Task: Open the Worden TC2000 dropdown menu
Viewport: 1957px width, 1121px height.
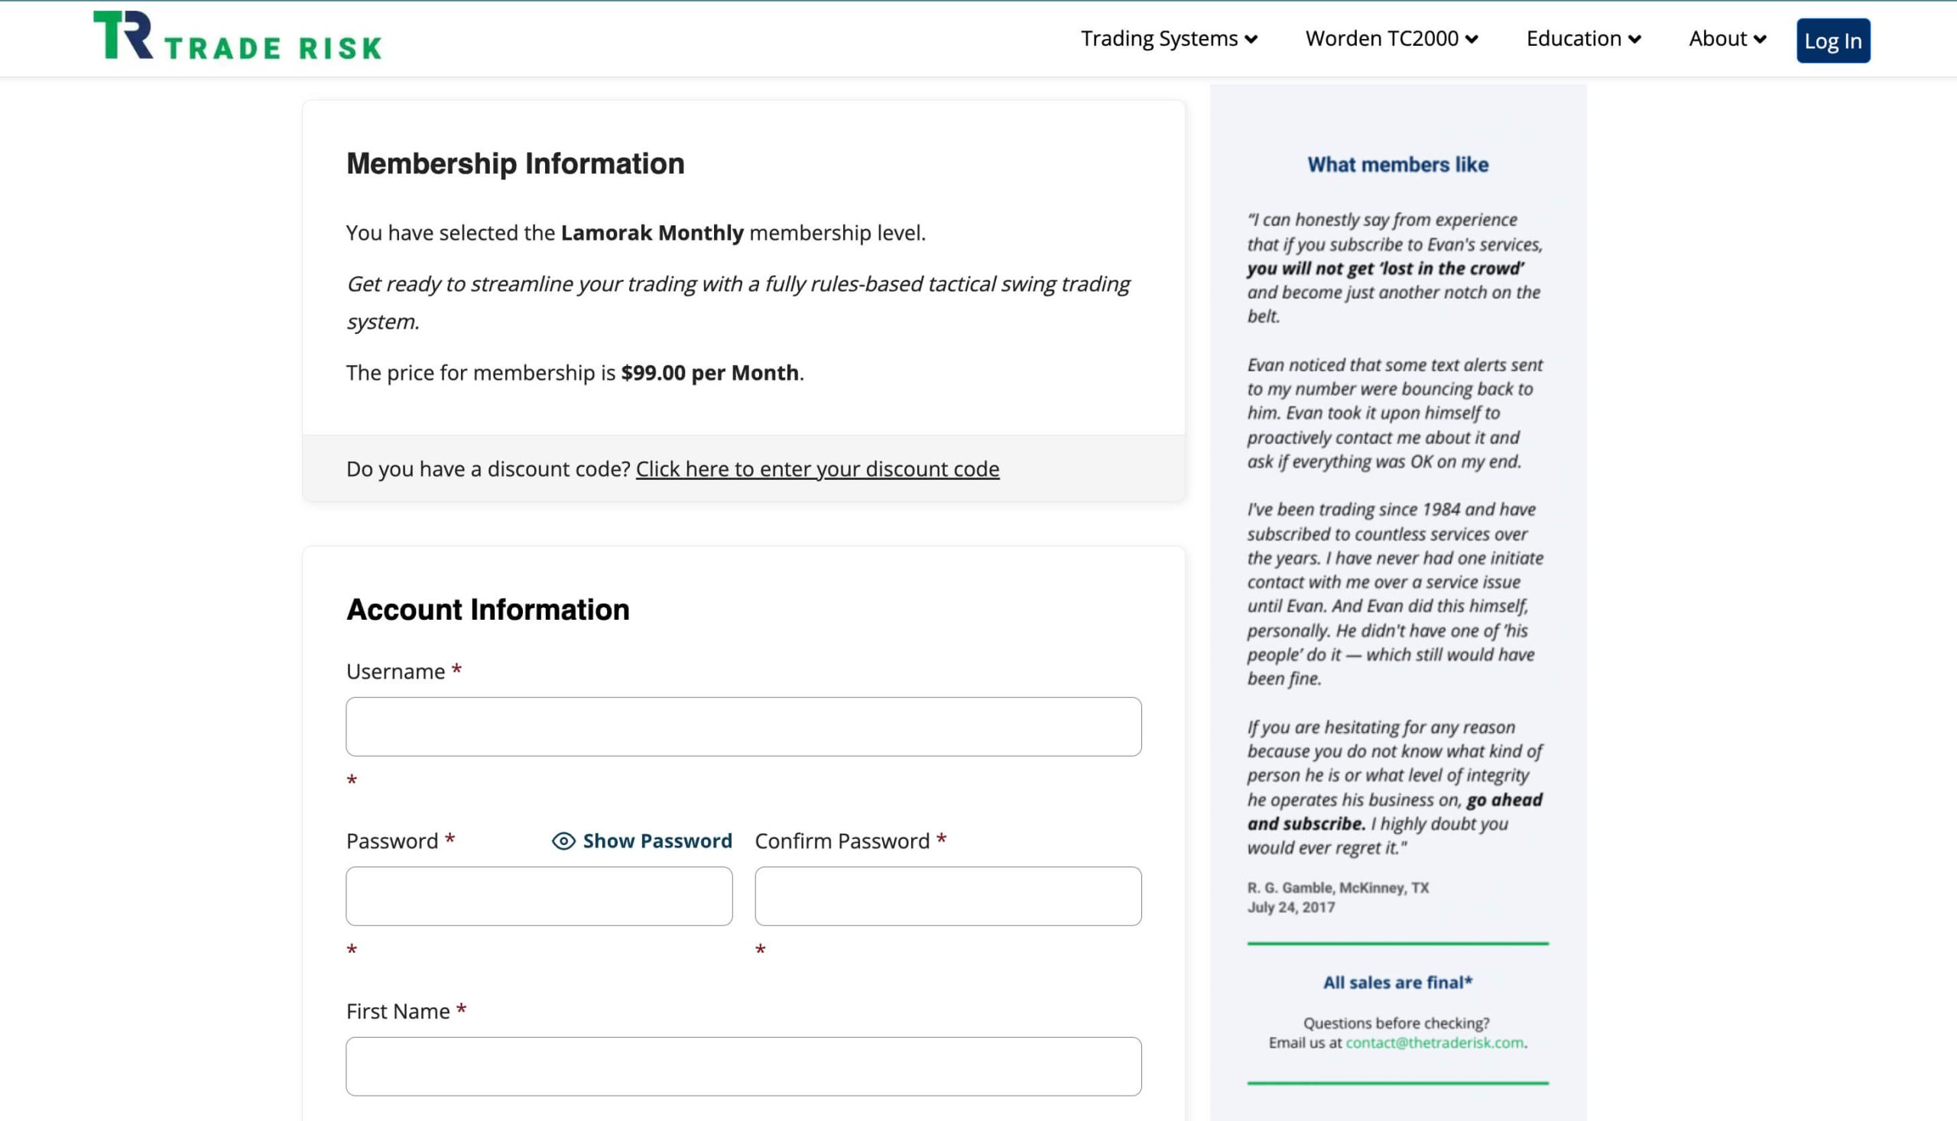Action: [1390, 39]
